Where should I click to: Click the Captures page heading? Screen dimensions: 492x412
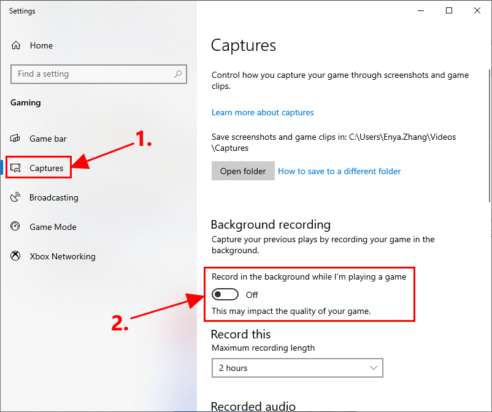(x=244, y=45)
